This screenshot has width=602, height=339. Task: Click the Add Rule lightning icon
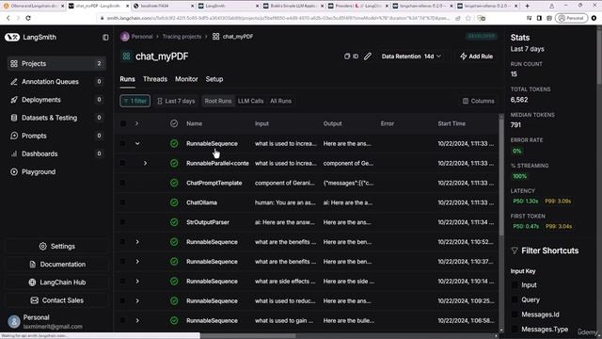[464, 56]
